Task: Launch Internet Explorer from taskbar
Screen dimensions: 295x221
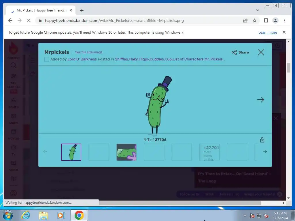Action: (x=26, y=215)
